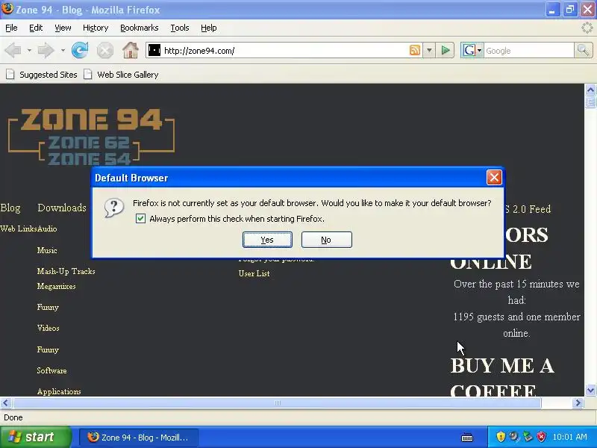The width and height of the screenshot is (597, 448).
Task: Open the History menu
Action: click(96, 28)
